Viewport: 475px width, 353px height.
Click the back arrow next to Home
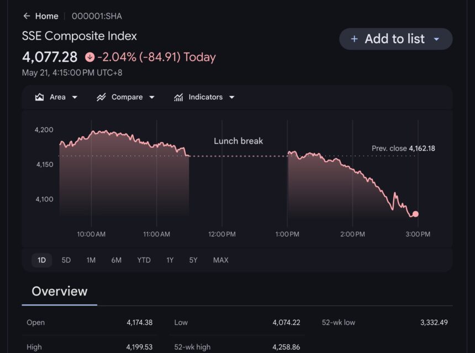coord(27,16)
